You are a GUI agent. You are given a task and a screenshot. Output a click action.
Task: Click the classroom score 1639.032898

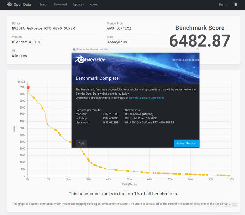[110, 122]
